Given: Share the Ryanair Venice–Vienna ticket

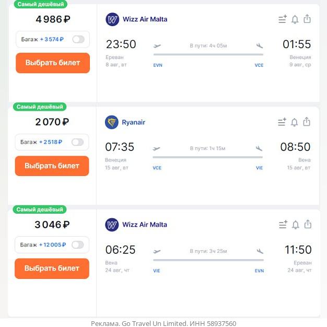Looking at the screenshot, I should pyautogui.click(x=307, y=122).
